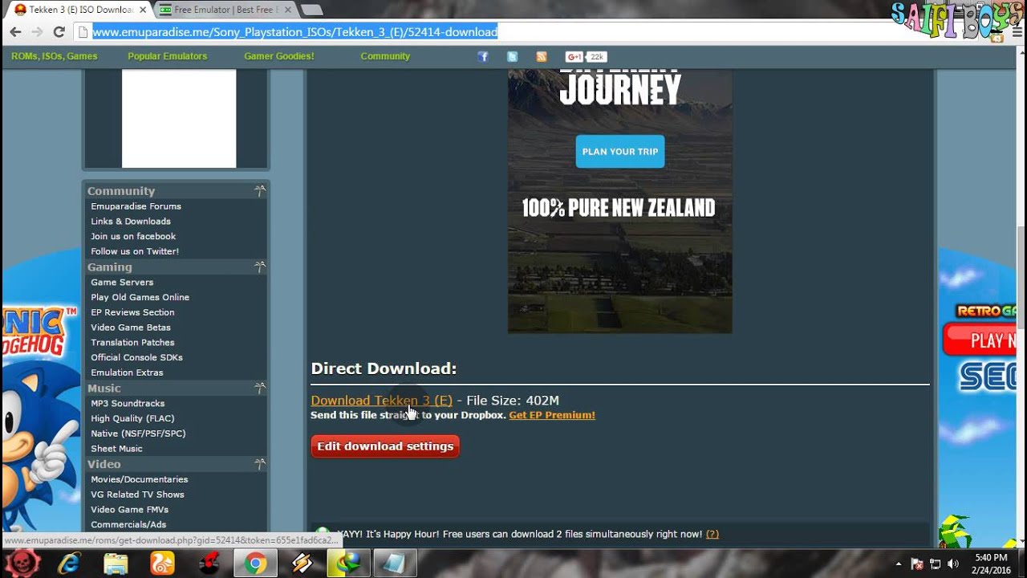This screenshot has height=578, width=1027.
Task: Click the volume speaker tray icon
Action: pos(953,564)
